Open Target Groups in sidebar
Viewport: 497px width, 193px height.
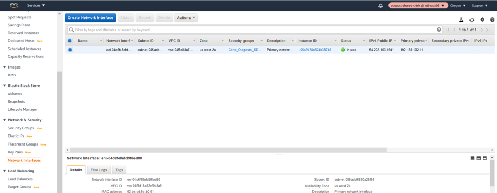[20, 187]
